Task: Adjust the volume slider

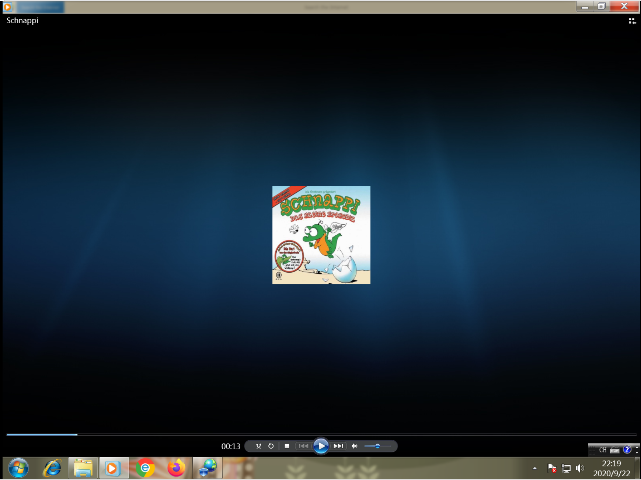Action: tap(377, 446)
